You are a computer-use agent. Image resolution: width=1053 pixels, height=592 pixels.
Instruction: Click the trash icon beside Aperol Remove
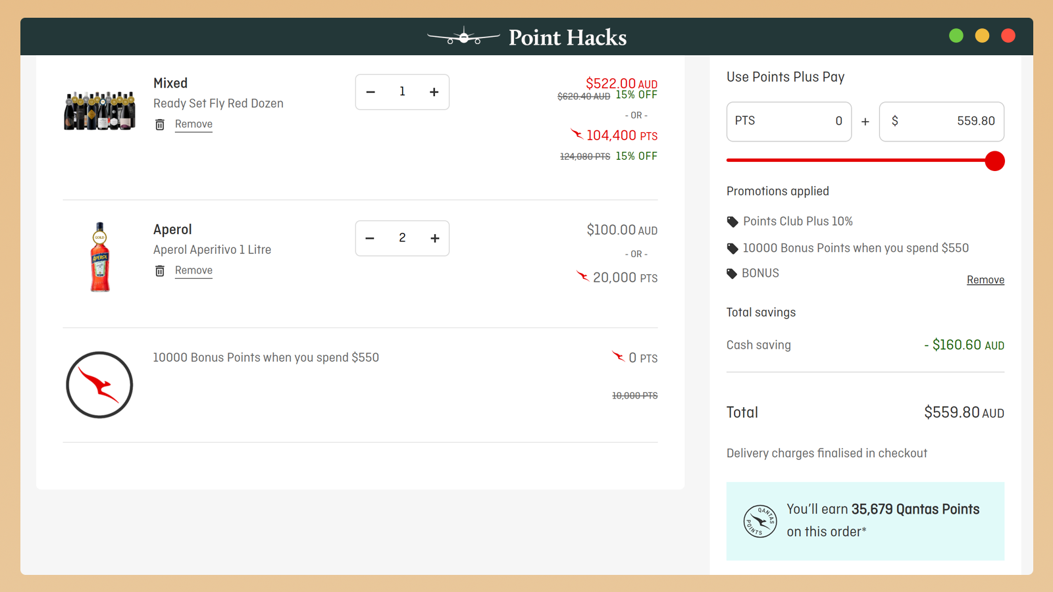(x=160, y=271)
